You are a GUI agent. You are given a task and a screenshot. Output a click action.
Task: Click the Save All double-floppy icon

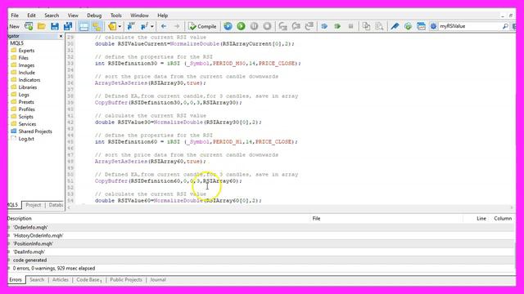coord(68,26)
